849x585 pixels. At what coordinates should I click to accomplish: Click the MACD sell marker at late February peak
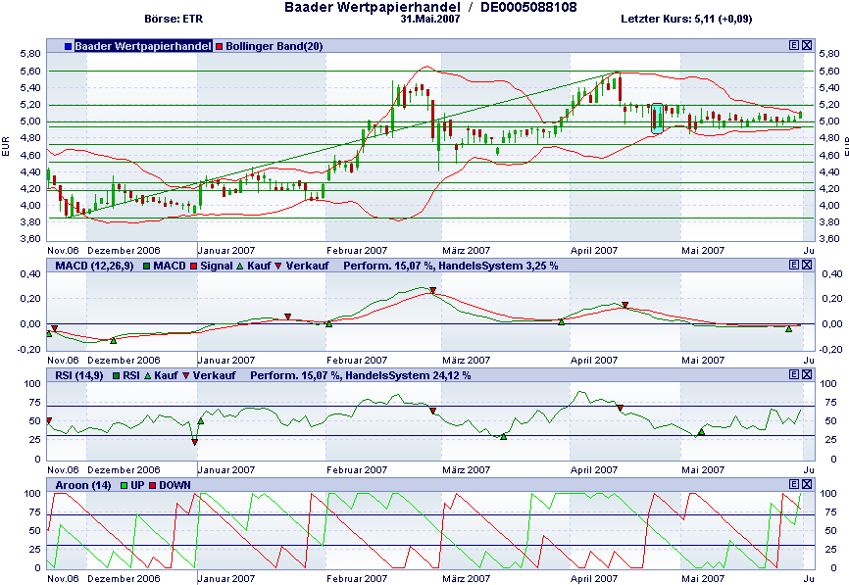(x=432, y=291)
